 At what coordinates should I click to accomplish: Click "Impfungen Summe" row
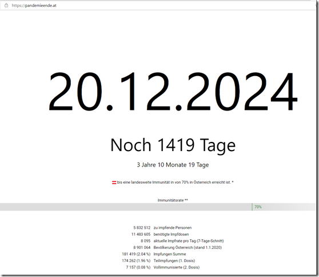[154, 254]
